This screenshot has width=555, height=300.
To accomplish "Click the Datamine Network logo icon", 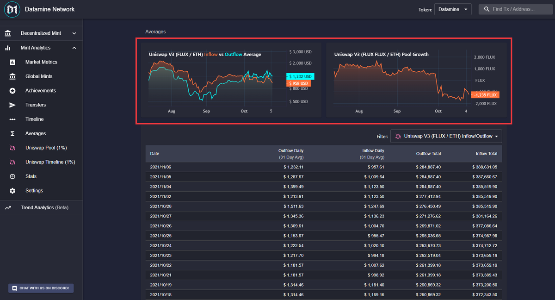I will [12, 9].
